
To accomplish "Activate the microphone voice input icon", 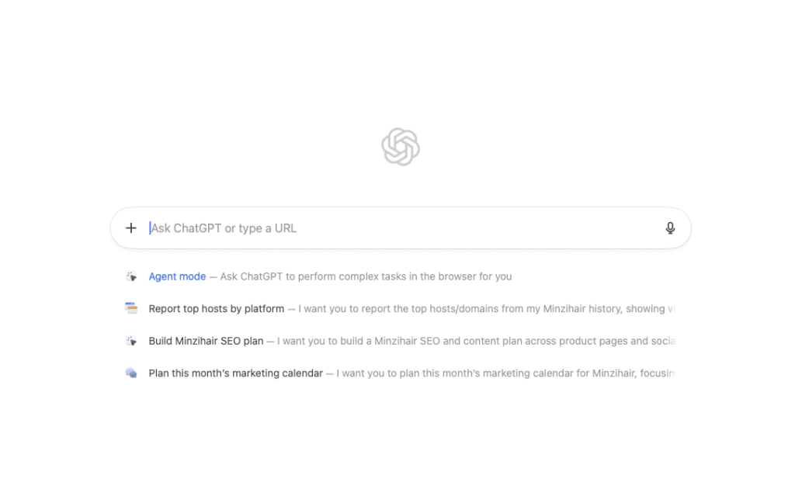I will coord(670,228).
